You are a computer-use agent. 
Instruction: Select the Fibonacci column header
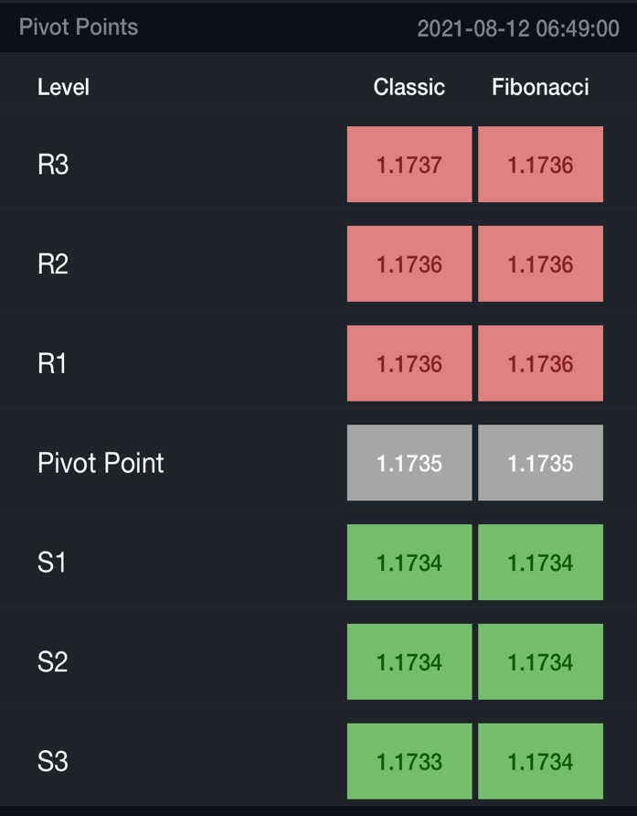[540, 88]
